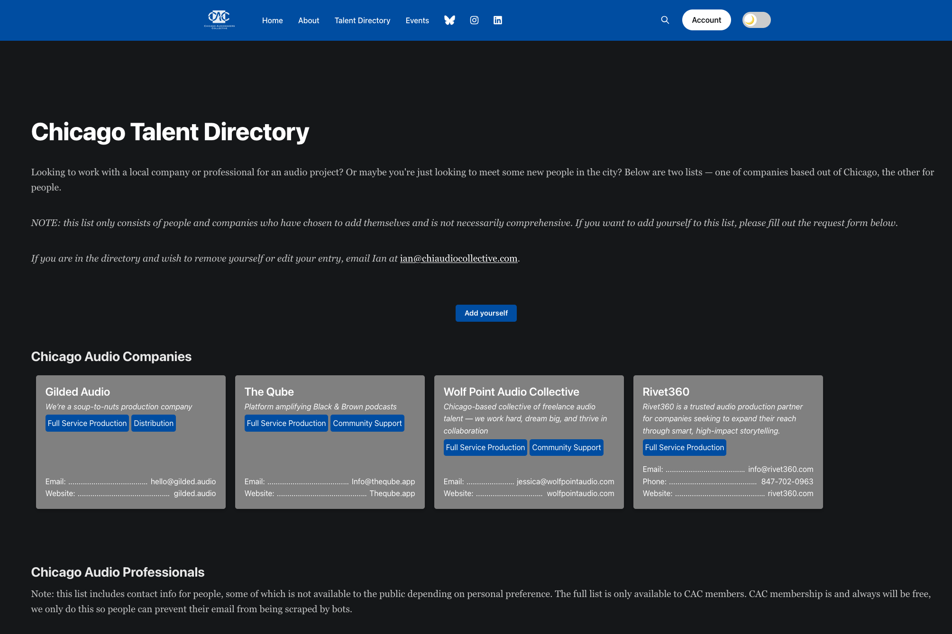Click the info@rivet360.com email
Viewport: 952px width, 634px height.
[x=780, y=469]
